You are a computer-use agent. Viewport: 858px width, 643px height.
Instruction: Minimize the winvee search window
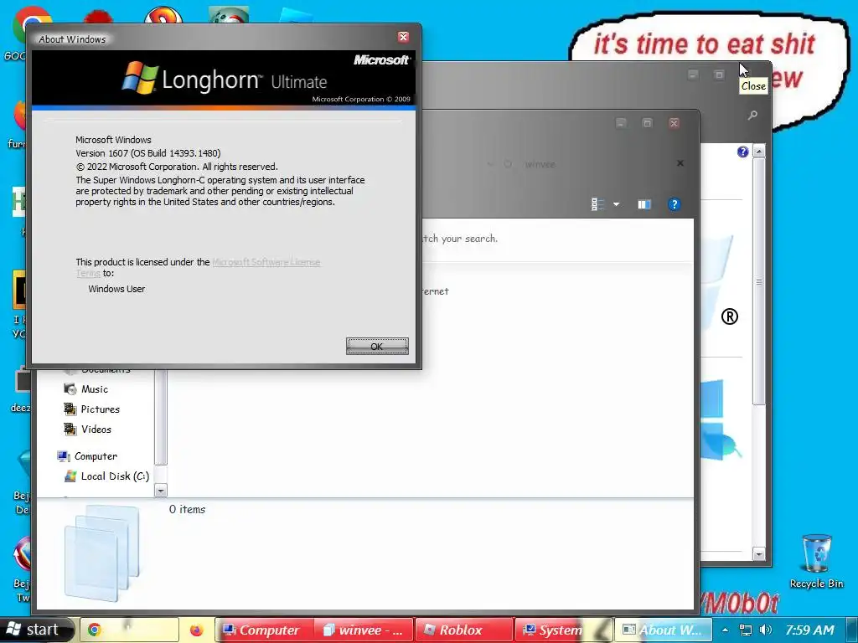[621, 123]
